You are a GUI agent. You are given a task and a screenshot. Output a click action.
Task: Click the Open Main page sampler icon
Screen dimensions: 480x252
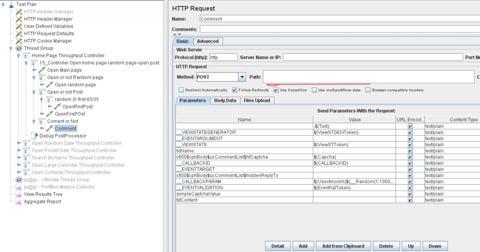point(42,70)
